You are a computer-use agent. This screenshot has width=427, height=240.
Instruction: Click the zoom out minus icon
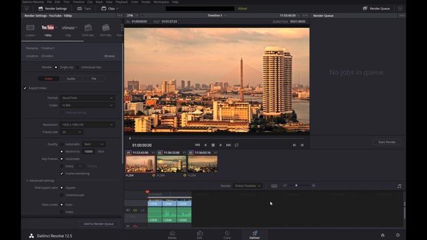click(x=285, y=185)
